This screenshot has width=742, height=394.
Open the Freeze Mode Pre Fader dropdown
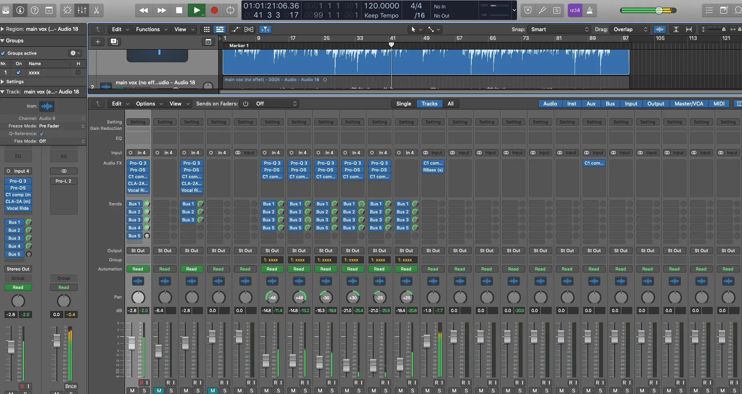click(62, 126)
